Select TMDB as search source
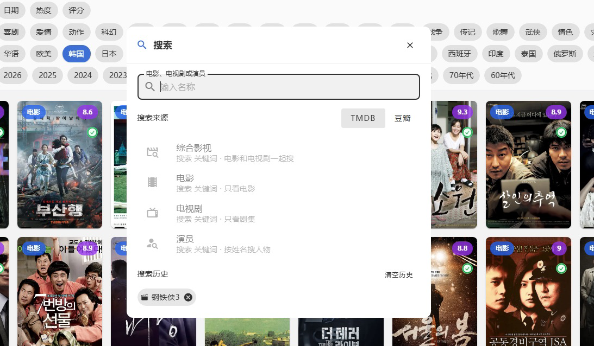This screenshot has width=594, height=346. 363,118
